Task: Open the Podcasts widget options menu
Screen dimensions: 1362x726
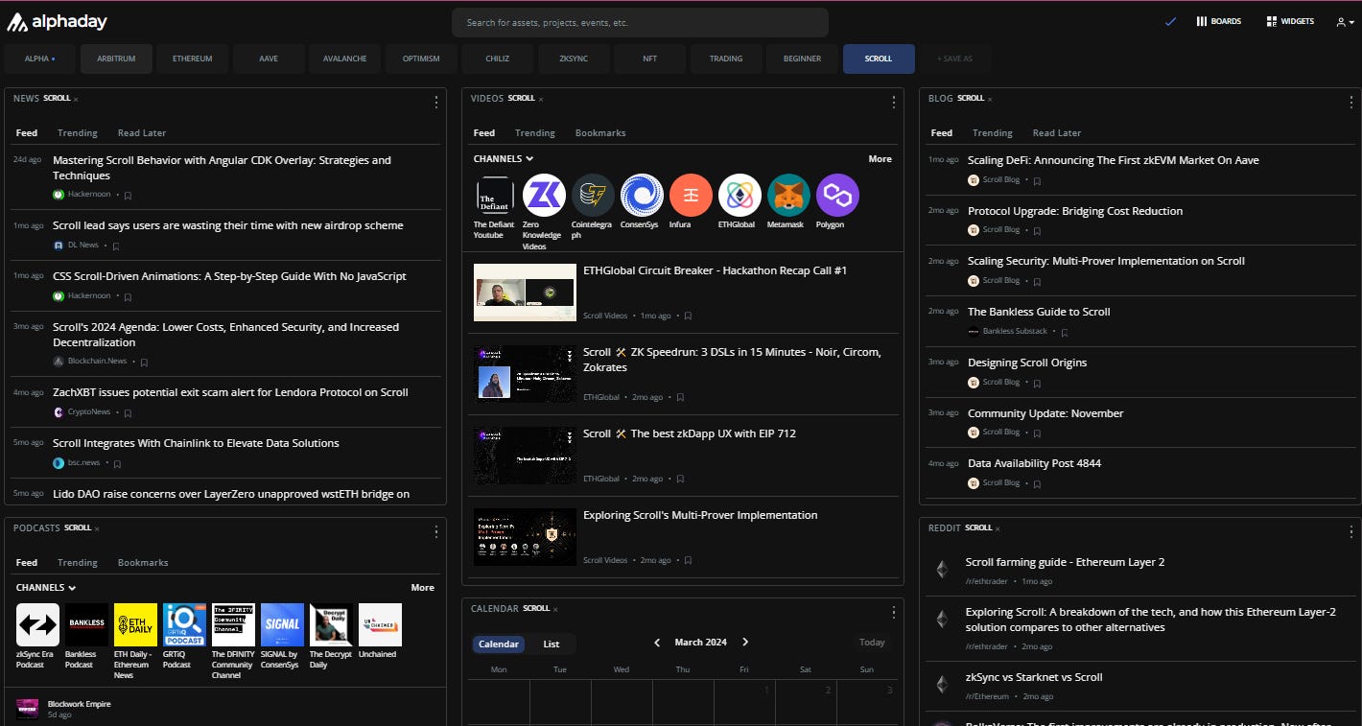Action: [436, 531]
